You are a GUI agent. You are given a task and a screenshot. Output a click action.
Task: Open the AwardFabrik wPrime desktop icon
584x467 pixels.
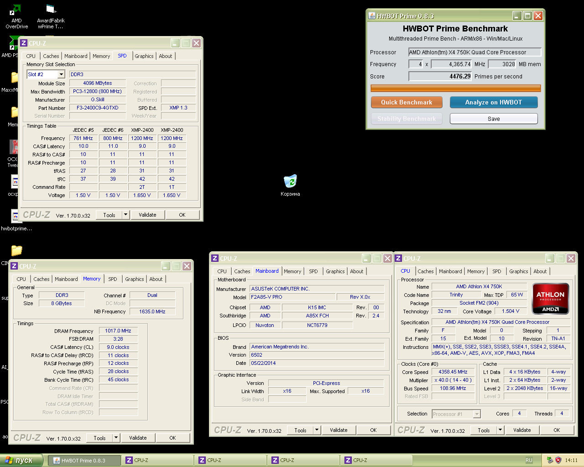[x=51, y=16]
